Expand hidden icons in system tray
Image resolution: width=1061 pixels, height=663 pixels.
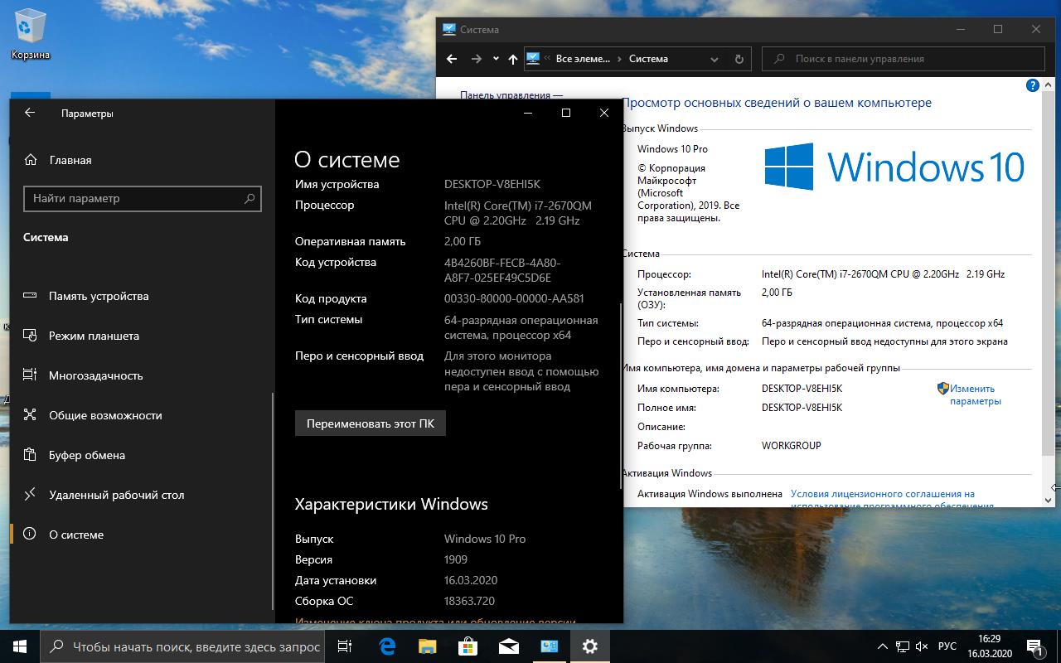click(x=881, y=646)
